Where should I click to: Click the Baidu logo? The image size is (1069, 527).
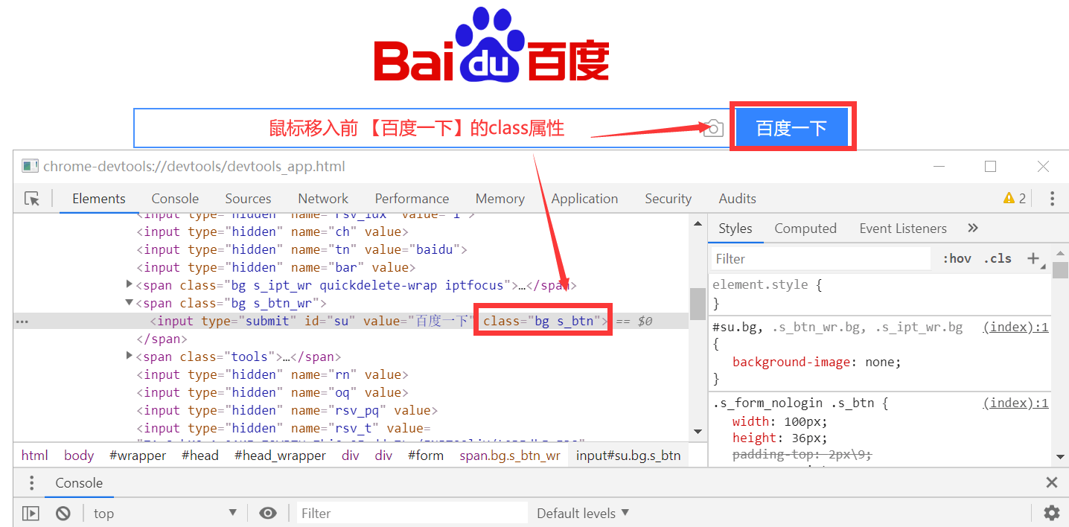pyautogui.click(x=491, y=46)
